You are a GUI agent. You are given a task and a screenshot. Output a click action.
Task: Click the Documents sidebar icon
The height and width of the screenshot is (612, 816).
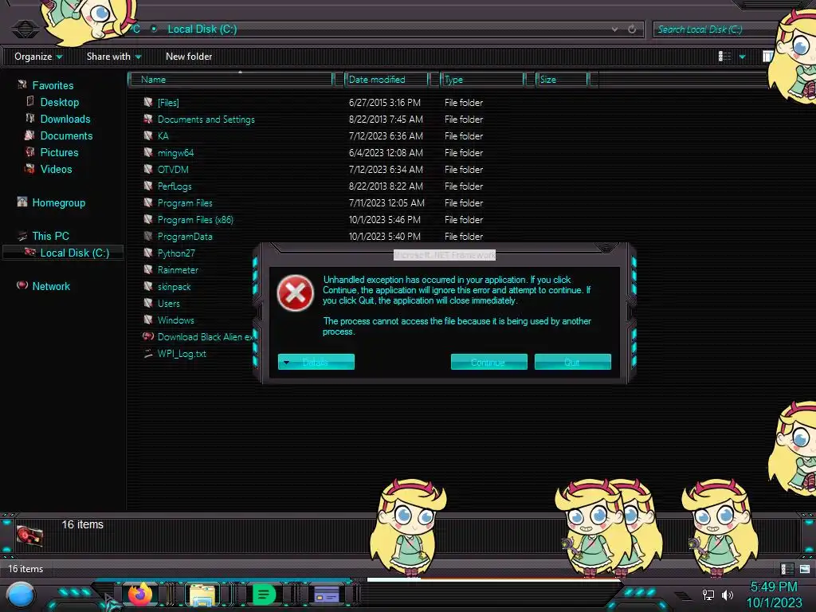(29, 135)
